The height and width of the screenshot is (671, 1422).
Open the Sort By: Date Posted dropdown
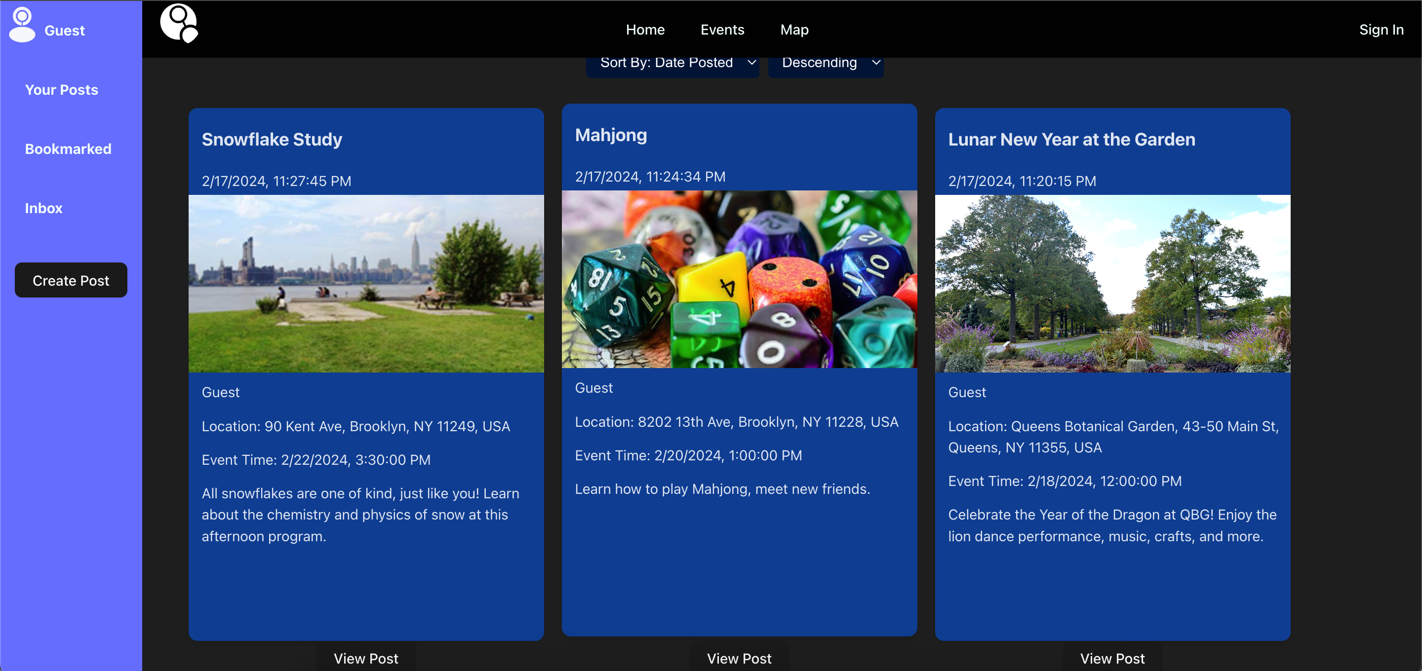672,64
